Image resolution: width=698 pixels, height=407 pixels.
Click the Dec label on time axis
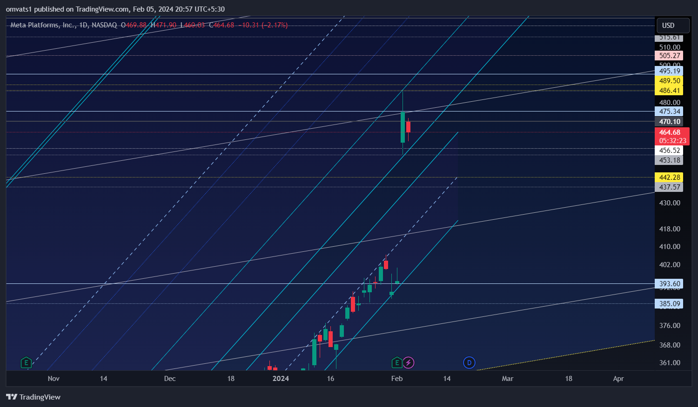170,379
